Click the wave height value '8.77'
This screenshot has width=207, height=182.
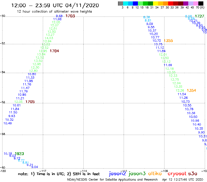21,160
